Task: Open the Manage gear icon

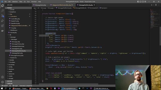Action: (3, 82)
